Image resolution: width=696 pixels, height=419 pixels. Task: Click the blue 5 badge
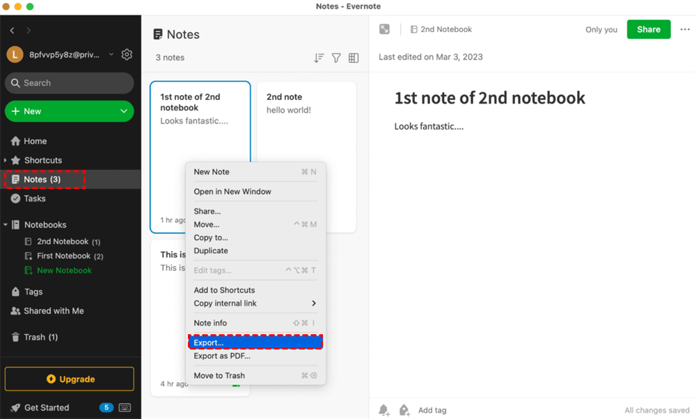point(106,407)
